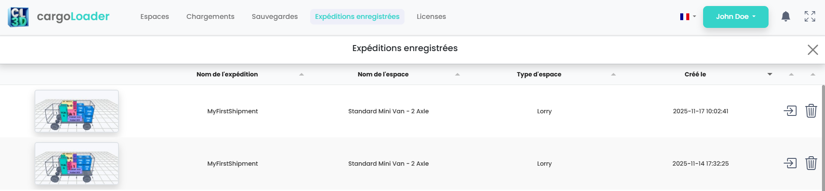This screenshot has width=825, height=191.
Task: Navigate to Licenses
Action: click(431, 17)
